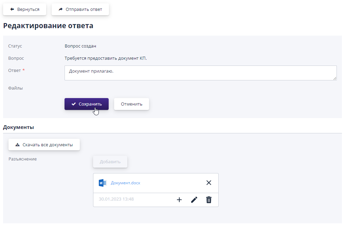Click the resize handle of the Ответ textarea

click(335, 78)
